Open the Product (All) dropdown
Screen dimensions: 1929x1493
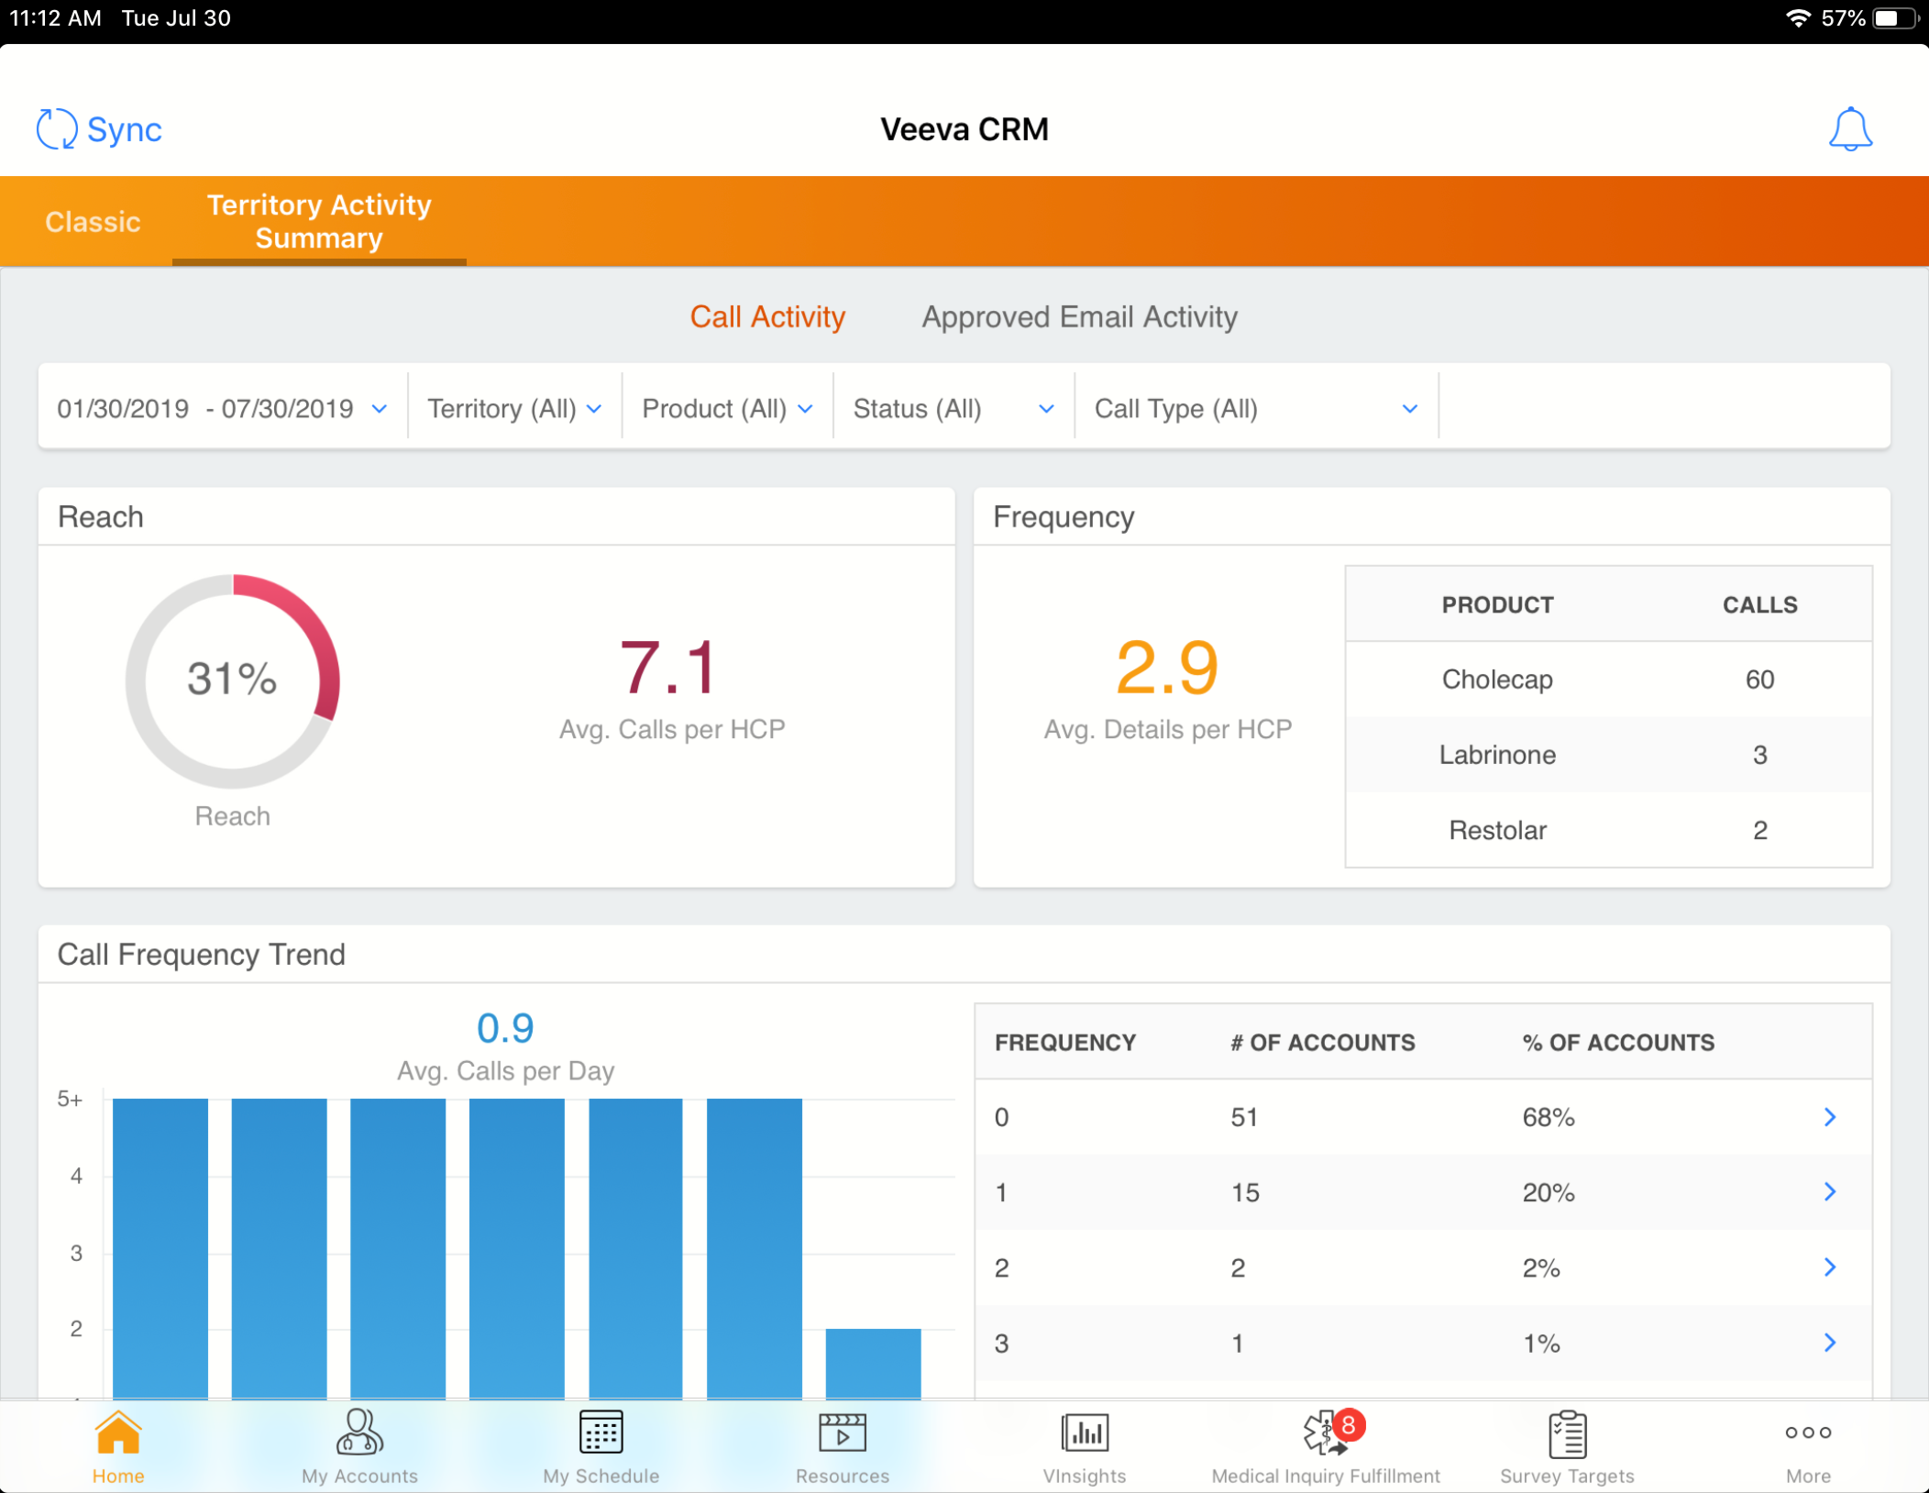click(x=726, y=408)
